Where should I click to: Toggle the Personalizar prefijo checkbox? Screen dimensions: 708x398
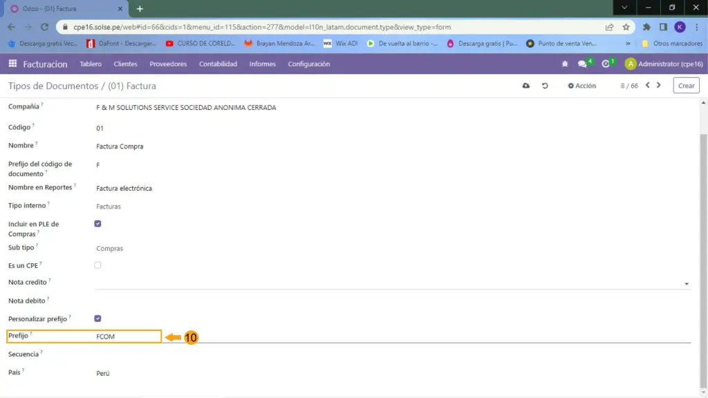tap(97, 319)
